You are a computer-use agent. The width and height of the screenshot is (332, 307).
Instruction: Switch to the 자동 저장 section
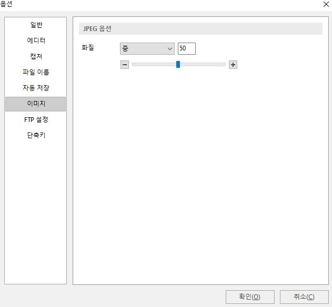click(36, 88)
